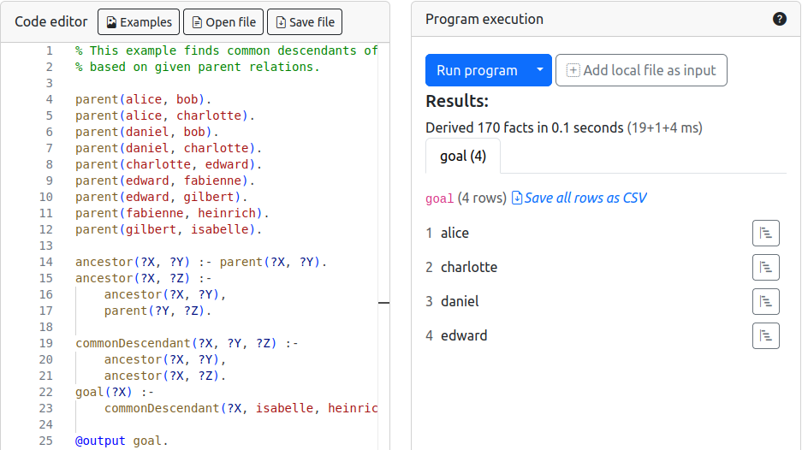Place cursor on line 8 parent(charlotte, edward)
Image resolution: width=802 pixels, height=450 pixels.
coord(169,164)
